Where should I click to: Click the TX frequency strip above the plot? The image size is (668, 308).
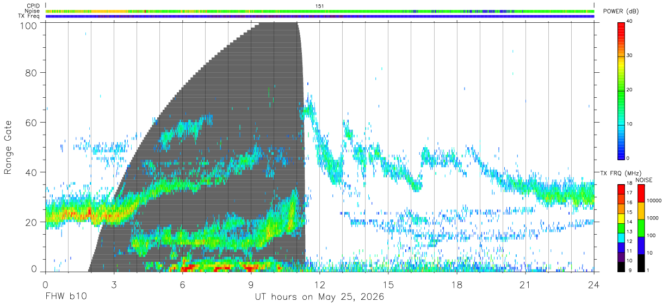[320, 16]
